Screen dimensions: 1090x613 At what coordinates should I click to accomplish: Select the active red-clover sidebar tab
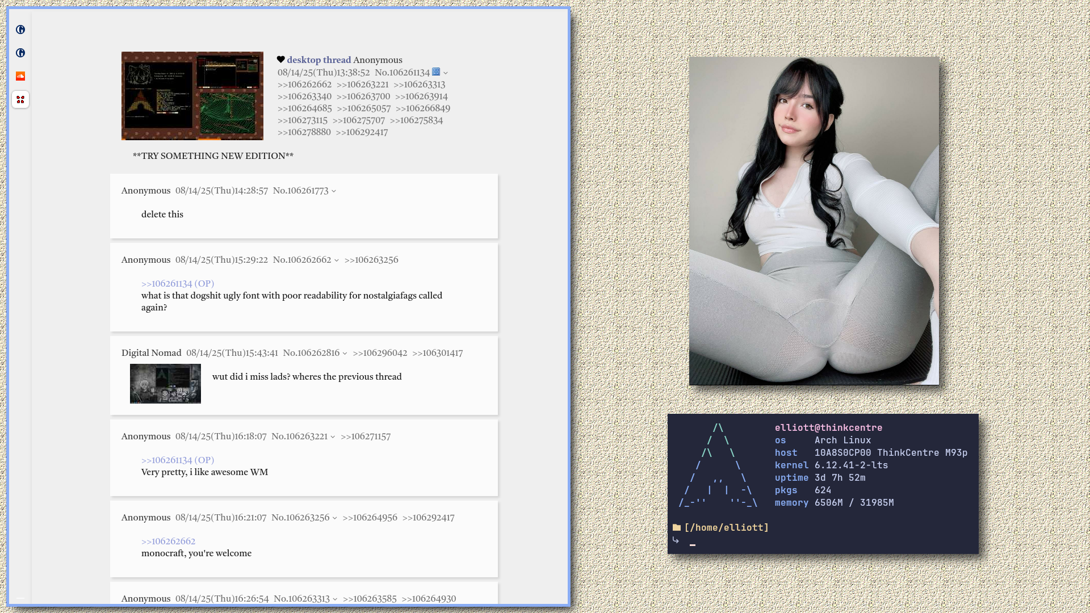click(20, 99)
